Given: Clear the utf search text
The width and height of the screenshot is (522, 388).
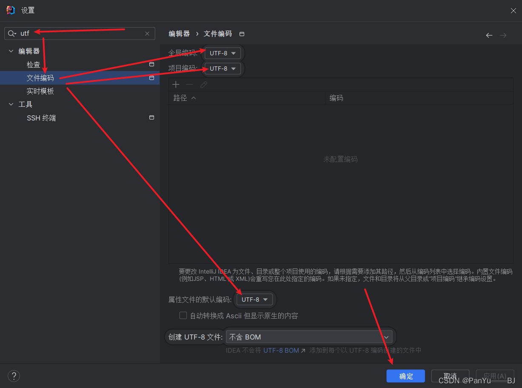Looking at the screenshot, I should click(147, 34).
